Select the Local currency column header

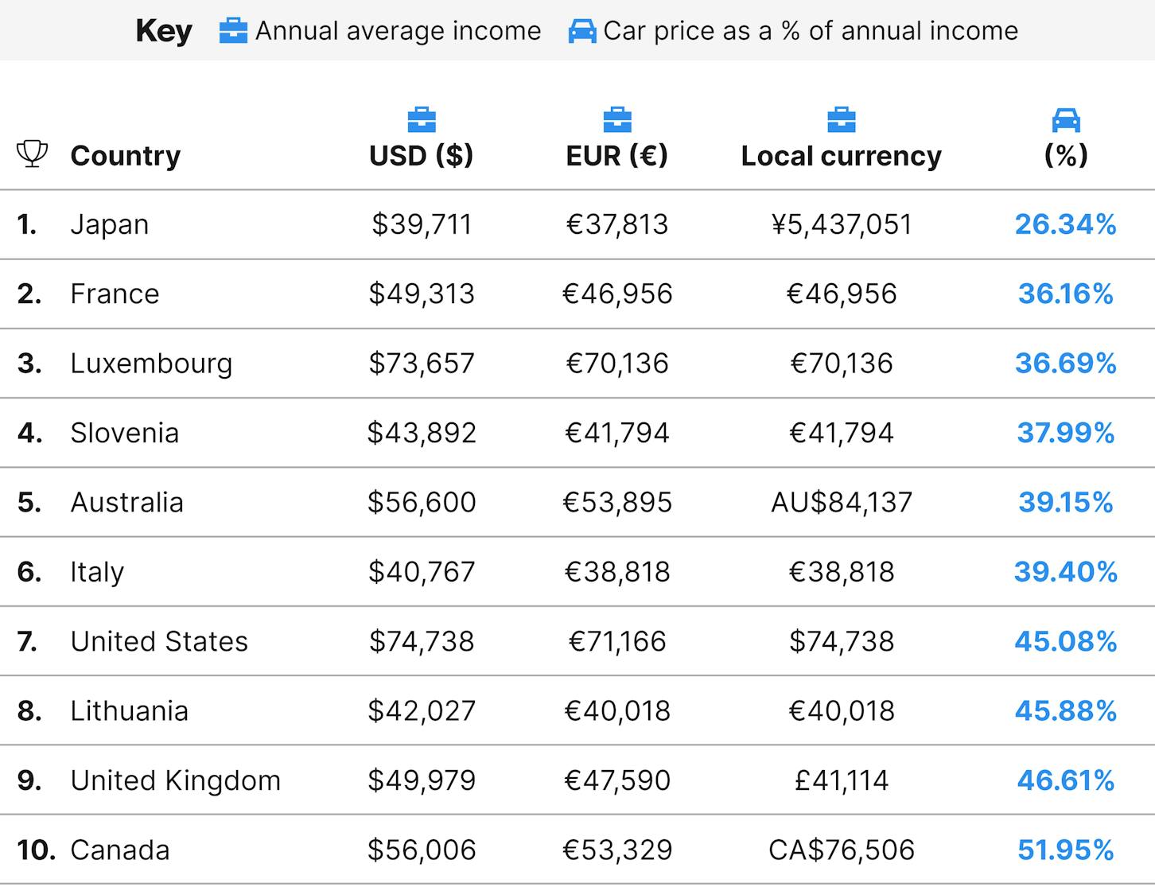click(842, 156)
